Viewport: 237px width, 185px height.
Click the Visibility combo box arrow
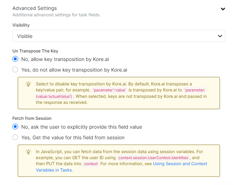coord(220,36)
